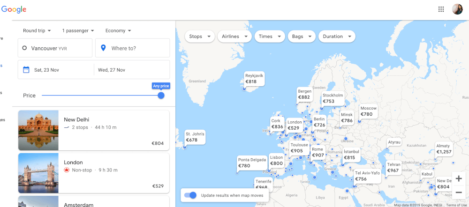This screenshot has height=207, width=469.
Task: Open the Google apps grid icon
Action: tap(441, 9)
